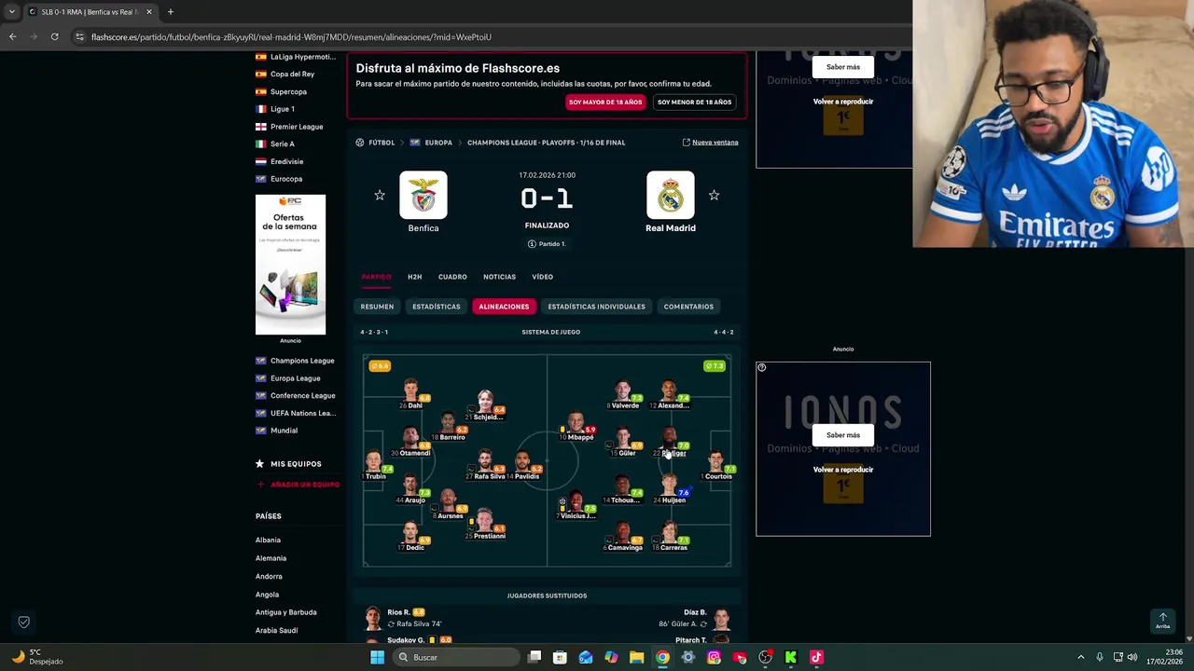Open Vinicius player photo on pitch
The image size is (1194, 671).
pos(576,501)
